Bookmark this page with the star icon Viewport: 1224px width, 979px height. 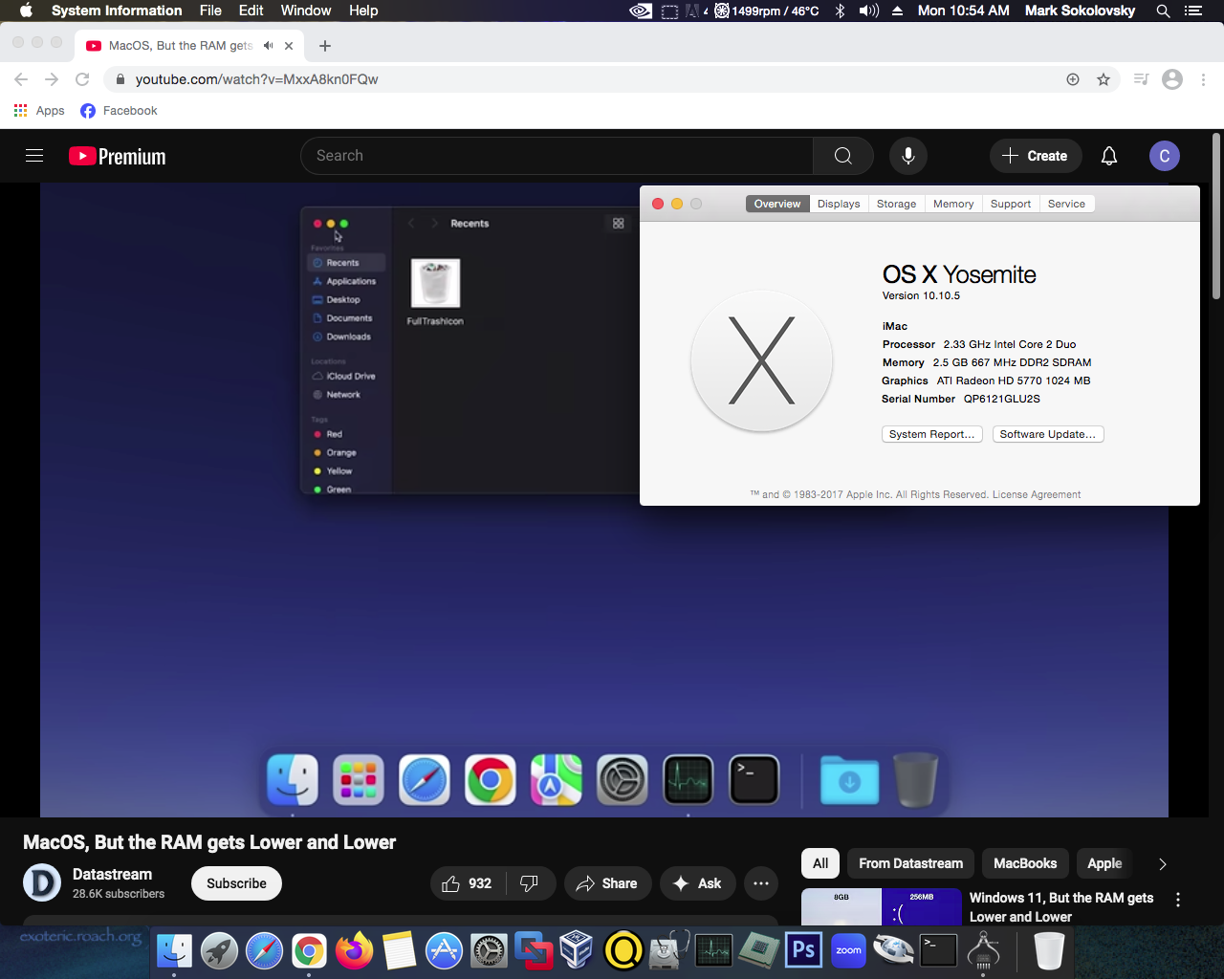pyautogui.click(x=1104, y=79)
